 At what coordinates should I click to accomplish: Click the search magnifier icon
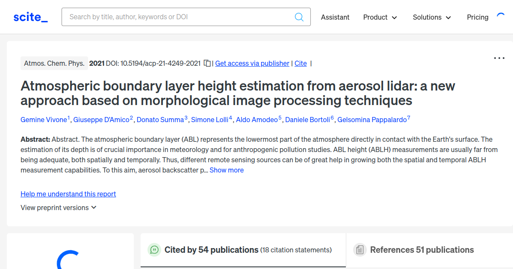click(x=299, y=17)
